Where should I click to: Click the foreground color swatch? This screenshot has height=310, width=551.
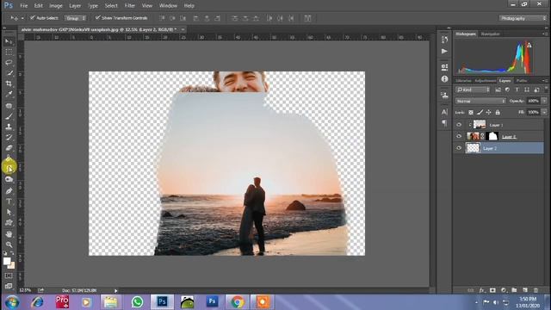point(7,261)
